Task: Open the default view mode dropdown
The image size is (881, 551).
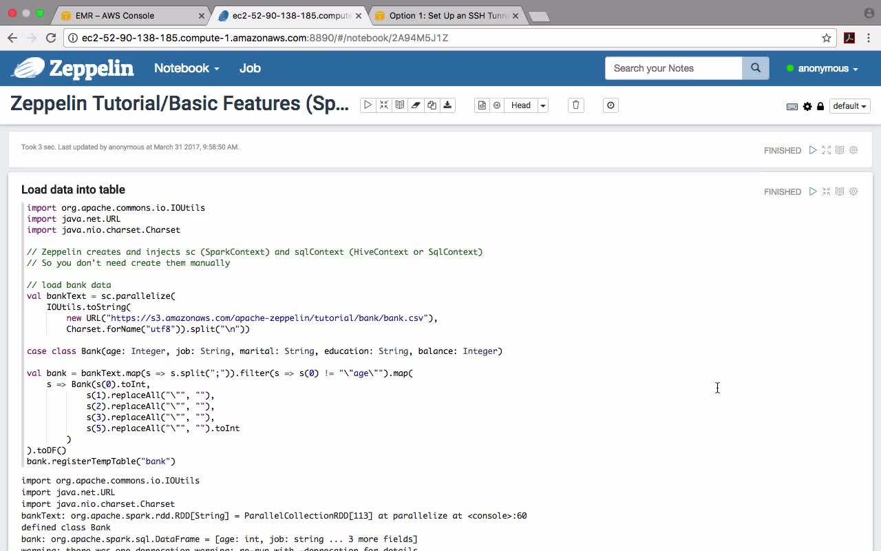Action: tap(850, 106)
